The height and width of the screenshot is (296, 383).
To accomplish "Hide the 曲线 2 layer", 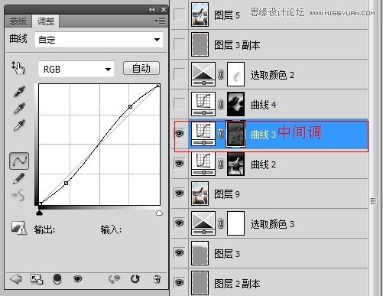I will pyautogui.click(x=180, y=163).
